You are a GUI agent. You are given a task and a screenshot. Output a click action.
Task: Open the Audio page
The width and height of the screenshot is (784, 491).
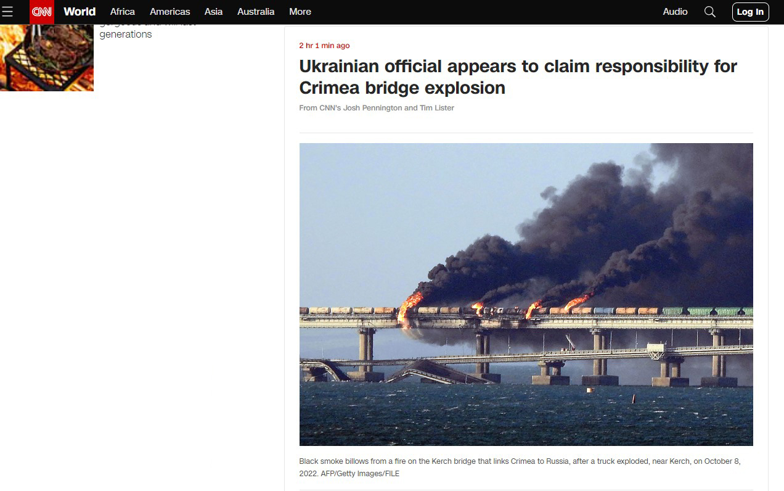point(675,12)
